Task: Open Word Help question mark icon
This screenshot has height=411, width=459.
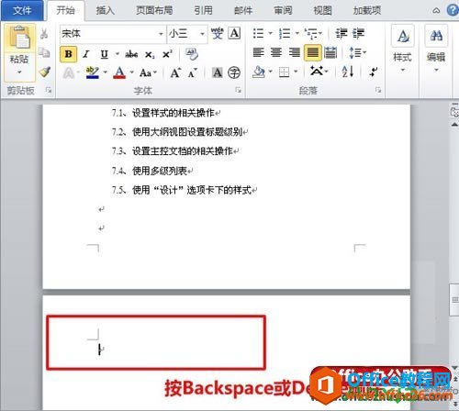Action: 453,10
